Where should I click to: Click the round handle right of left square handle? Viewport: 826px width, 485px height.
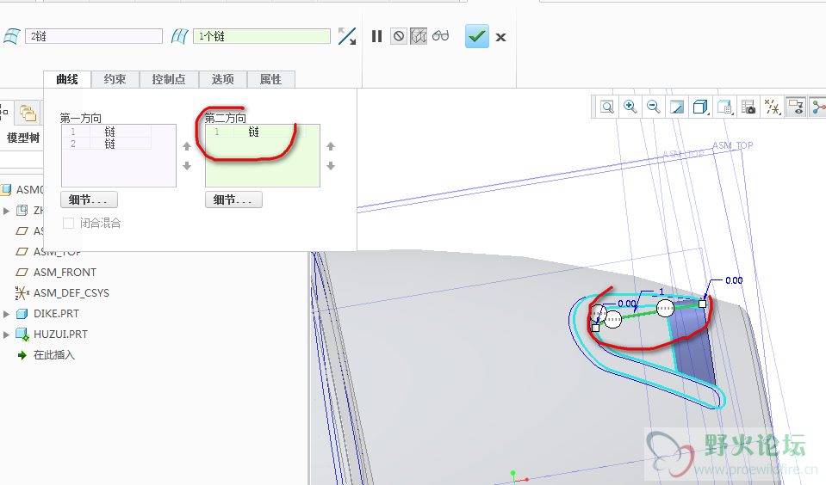612,318
